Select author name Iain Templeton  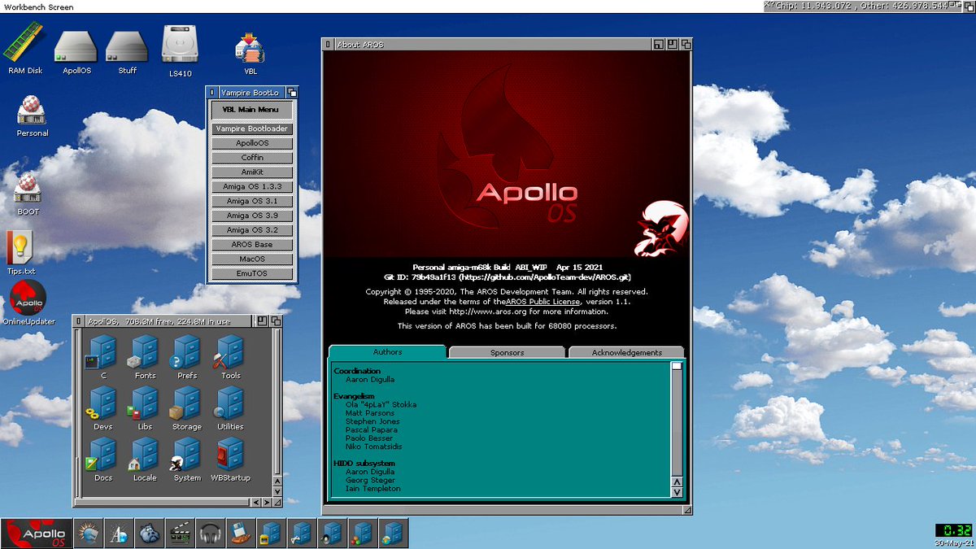pos(373,488)
